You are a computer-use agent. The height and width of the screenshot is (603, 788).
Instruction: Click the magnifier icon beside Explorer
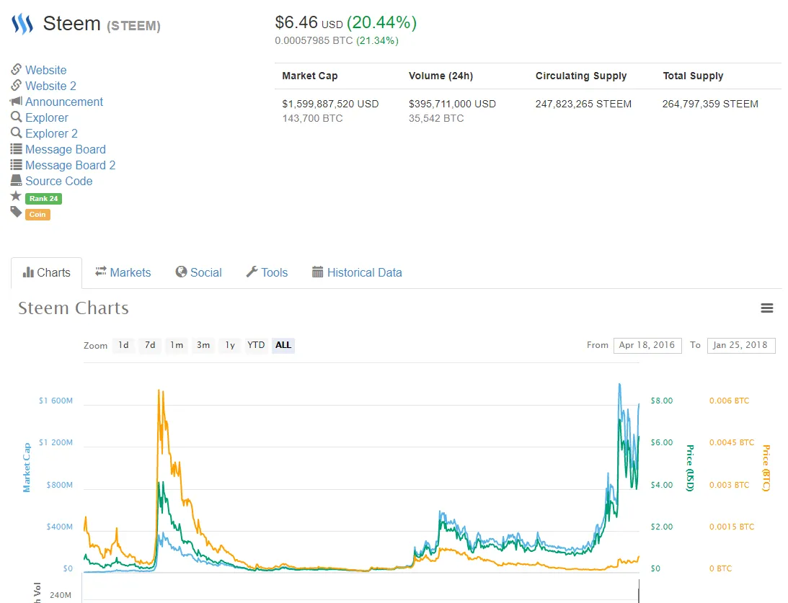click(16, 117)
